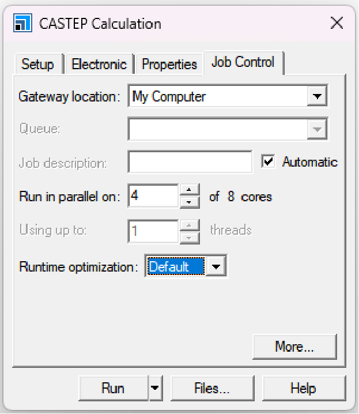Click the More... button

click(294, 347)
